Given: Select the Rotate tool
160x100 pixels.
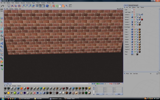Looking at the screenshot, I should (x=19, y=6).
